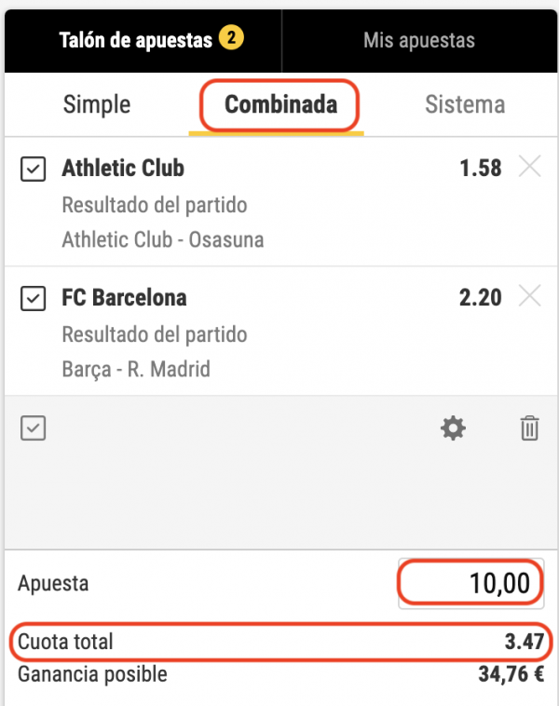Click the yellow badge showing 2 bets
Viewport: 559px width, 706px height.
[x=230, y=39]
